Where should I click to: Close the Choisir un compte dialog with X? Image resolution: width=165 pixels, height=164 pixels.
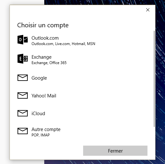click(148, 10)
